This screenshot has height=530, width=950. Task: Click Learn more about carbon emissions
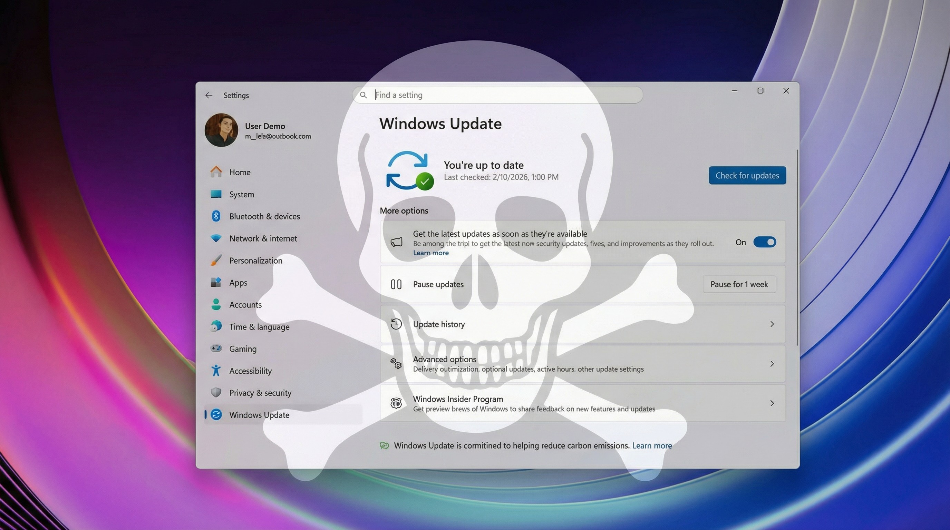click(x=652, y=445)
